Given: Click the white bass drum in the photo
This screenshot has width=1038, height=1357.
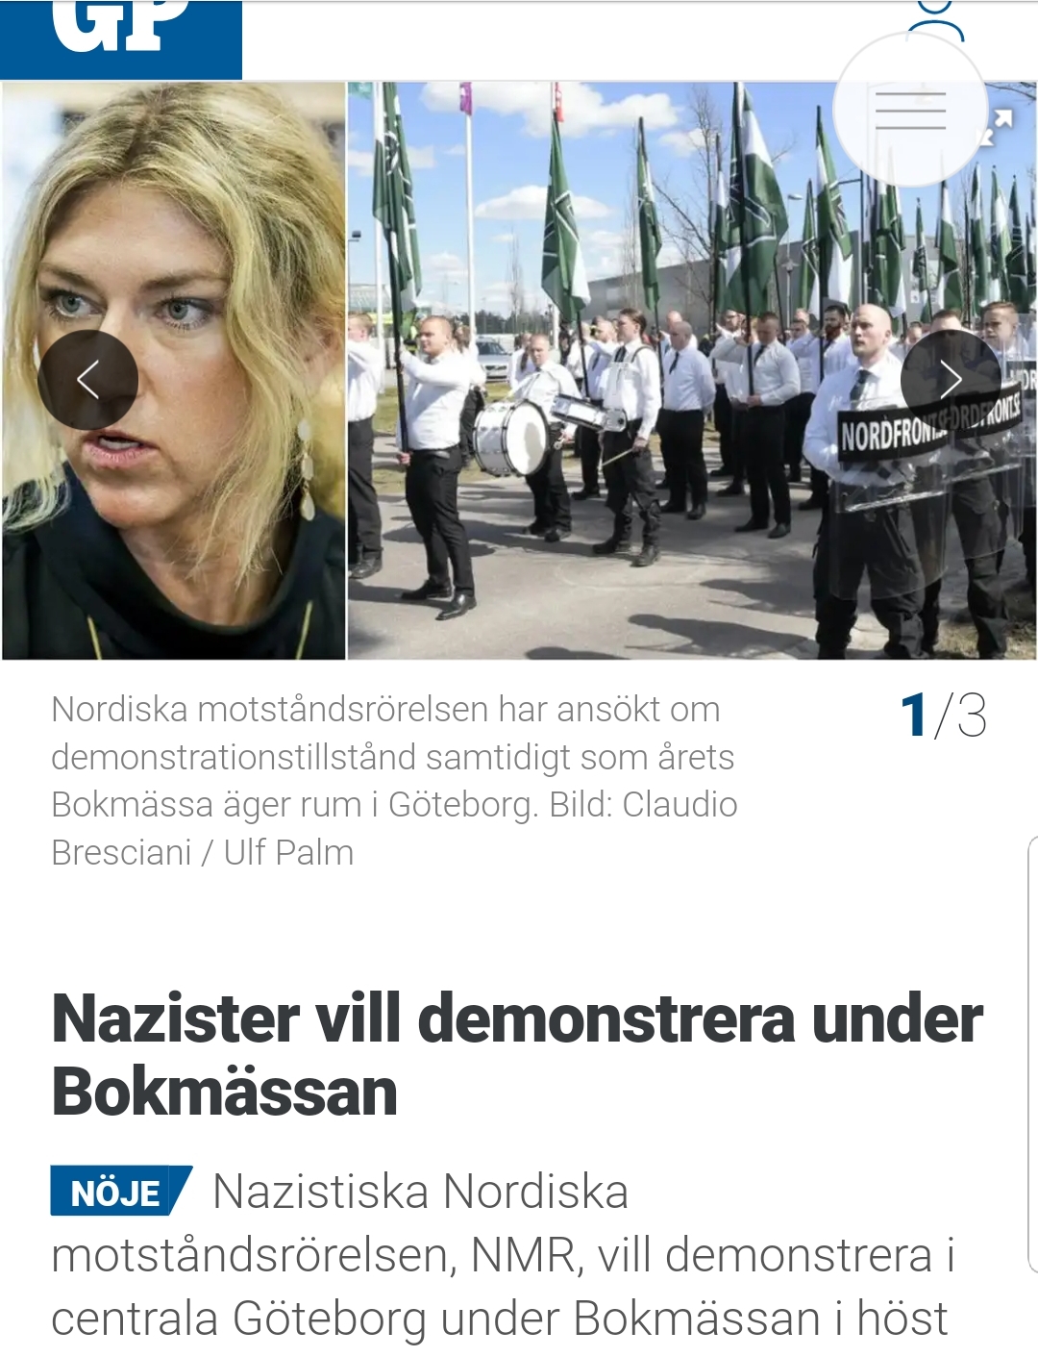Looking at the screenshot, I should coord(511,439).
